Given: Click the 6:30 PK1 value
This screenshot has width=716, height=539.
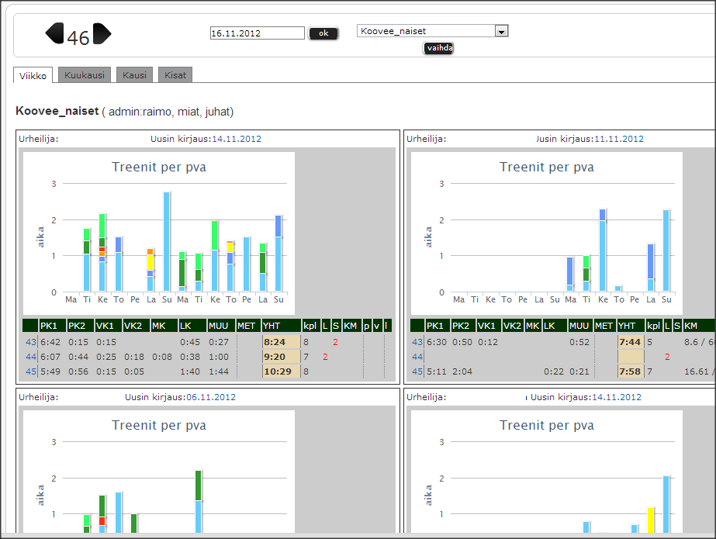Looking at the screenshot, I should click(437, 342).
